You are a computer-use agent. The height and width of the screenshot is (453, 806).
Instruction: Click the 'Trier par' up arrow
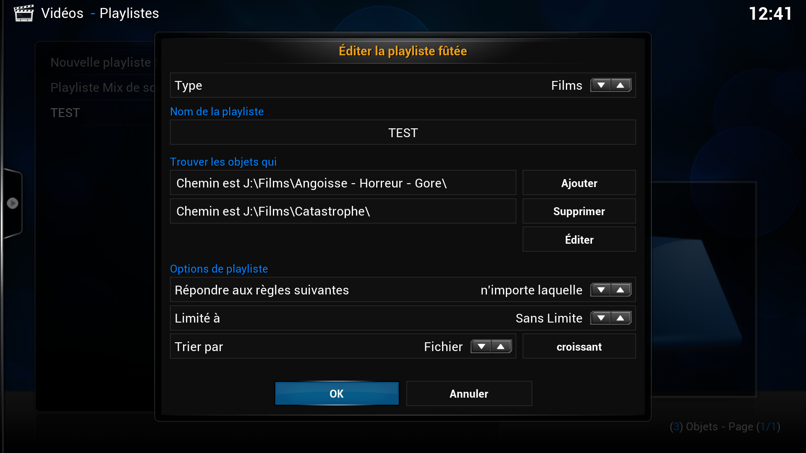point(501,347)
